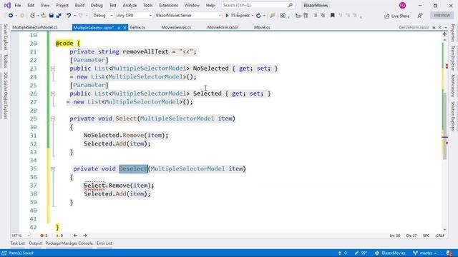This screenshot has width=458, height=257.
Task: Click the search magnifier icon
Action: pos(291,5)
